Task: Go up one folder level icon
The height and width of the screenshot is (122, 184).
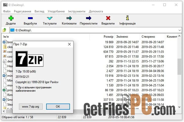Action: point(5,30)
